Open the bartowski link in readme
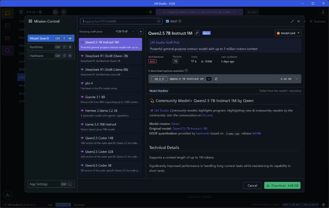The height and width of the screenshot is (208, 329). 202,134
